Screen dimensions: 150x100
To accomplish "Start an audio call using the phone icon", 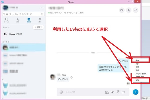I will 129,10.
